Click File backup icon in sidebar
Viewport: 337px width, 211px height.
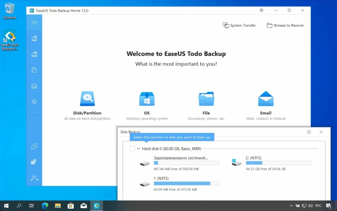click(34, 70)
